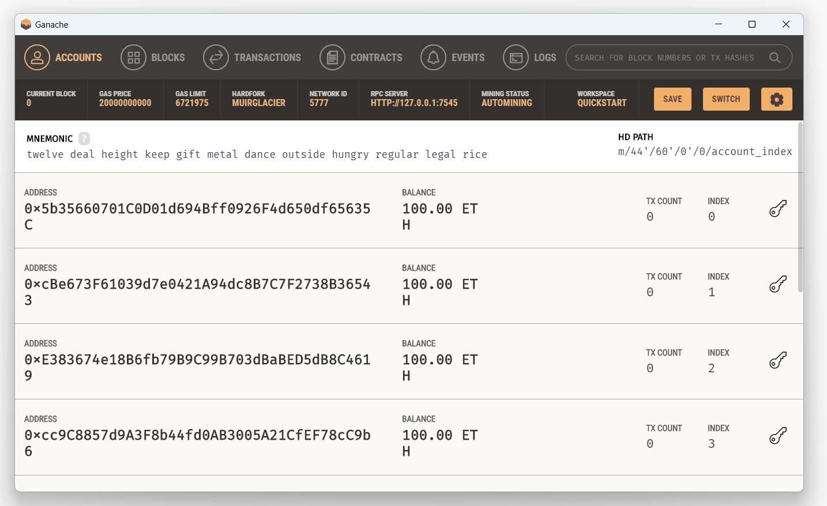Click the Switch workspace button
Screen dimensions: 827x506
tap(726, 99)
